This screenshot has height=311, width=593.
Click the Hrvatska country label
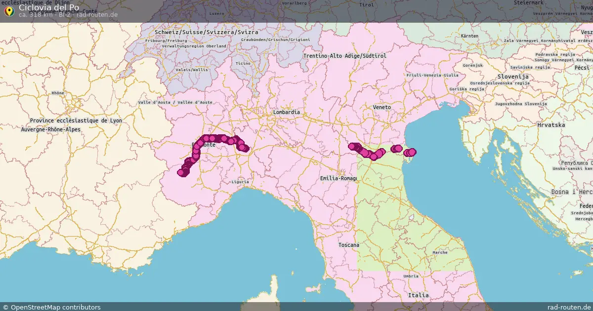coord(551,125)
